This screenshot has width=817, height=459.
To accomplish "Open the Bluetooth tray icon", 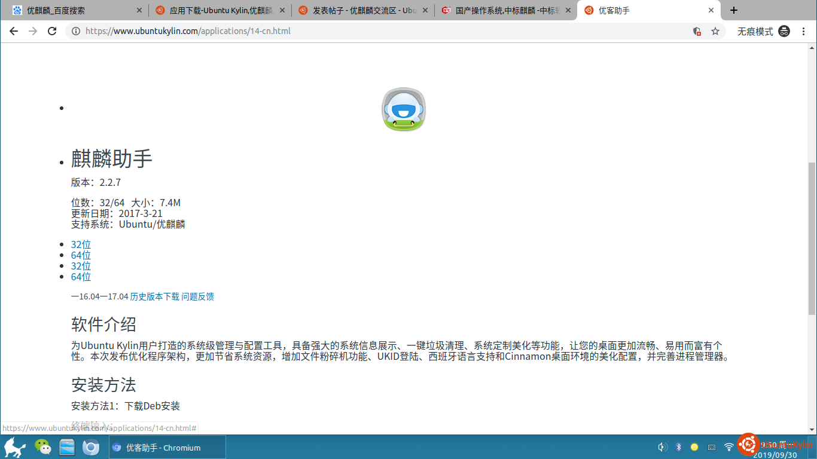I will coord(679,447).
